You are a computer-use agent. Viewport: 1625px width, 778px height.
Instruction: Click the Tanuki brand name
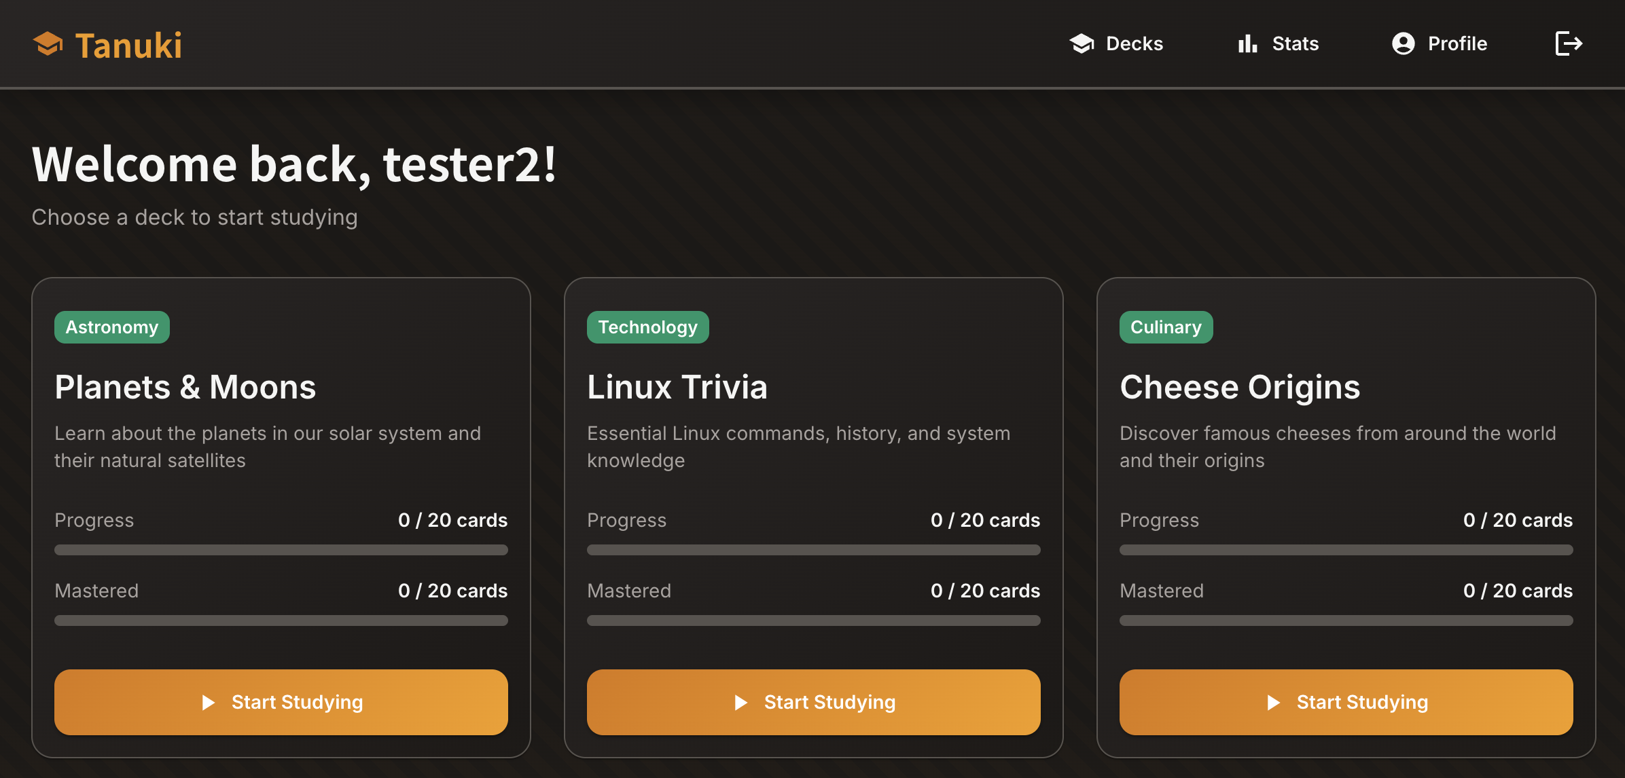[x=128, y=45]
